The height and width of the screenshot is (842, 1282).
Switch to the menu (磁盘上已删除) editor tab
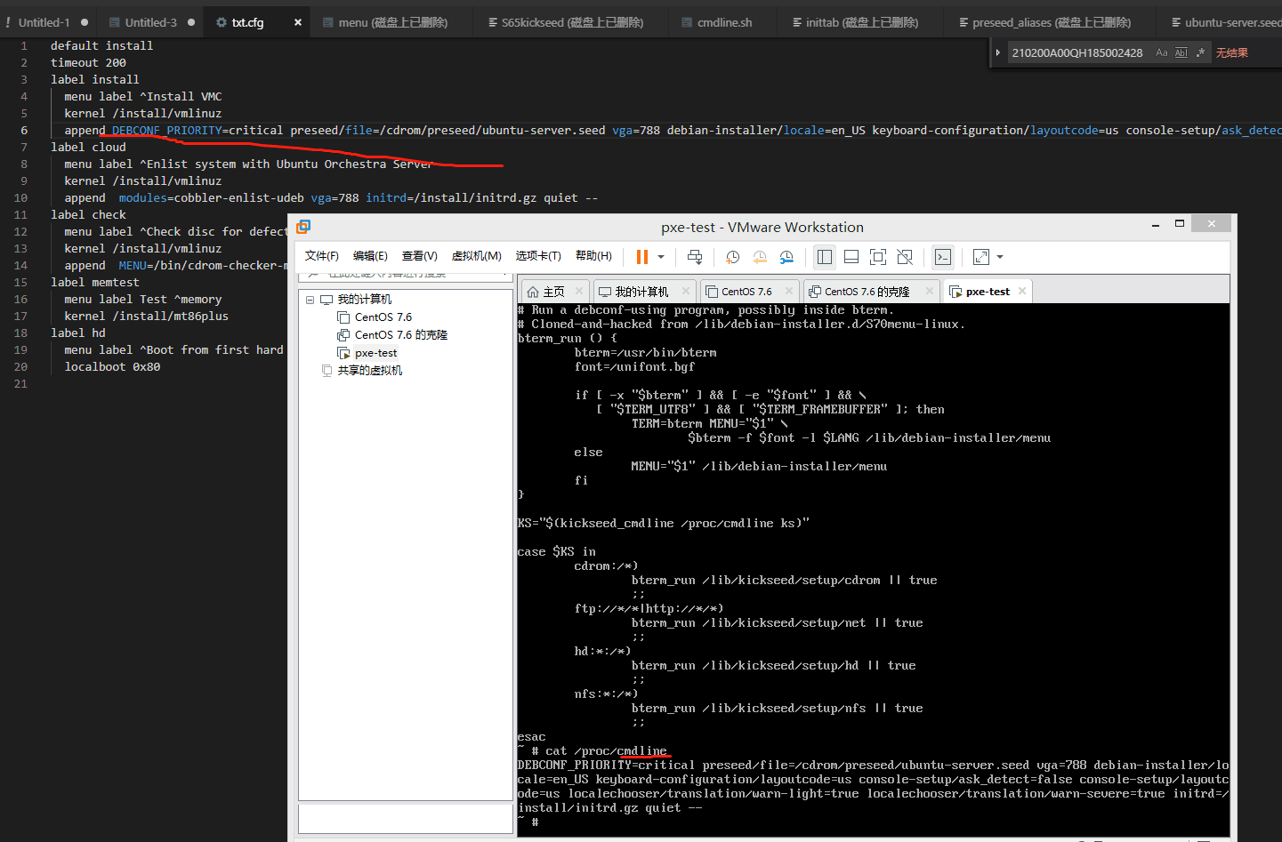tap(392, 22)
